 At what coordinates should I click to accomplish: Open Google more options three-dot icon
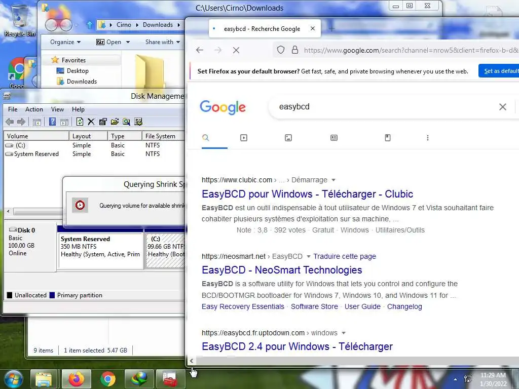coord(428,138)
